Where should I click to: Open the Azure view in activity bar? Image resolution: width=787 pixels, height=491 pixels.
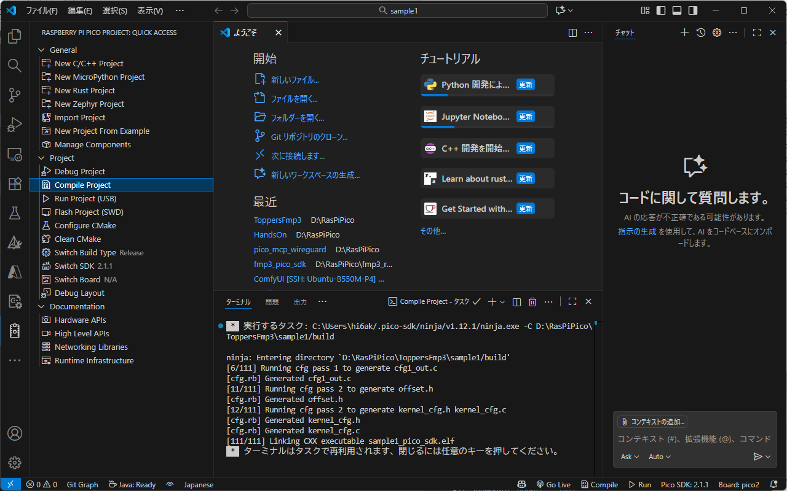click(x=14, y=272)
